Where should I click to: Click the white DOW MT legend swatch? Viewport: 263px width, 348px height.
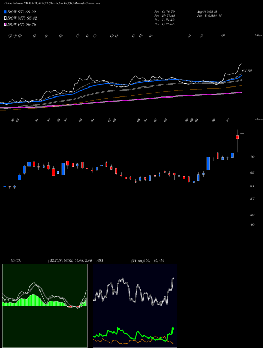5,18
